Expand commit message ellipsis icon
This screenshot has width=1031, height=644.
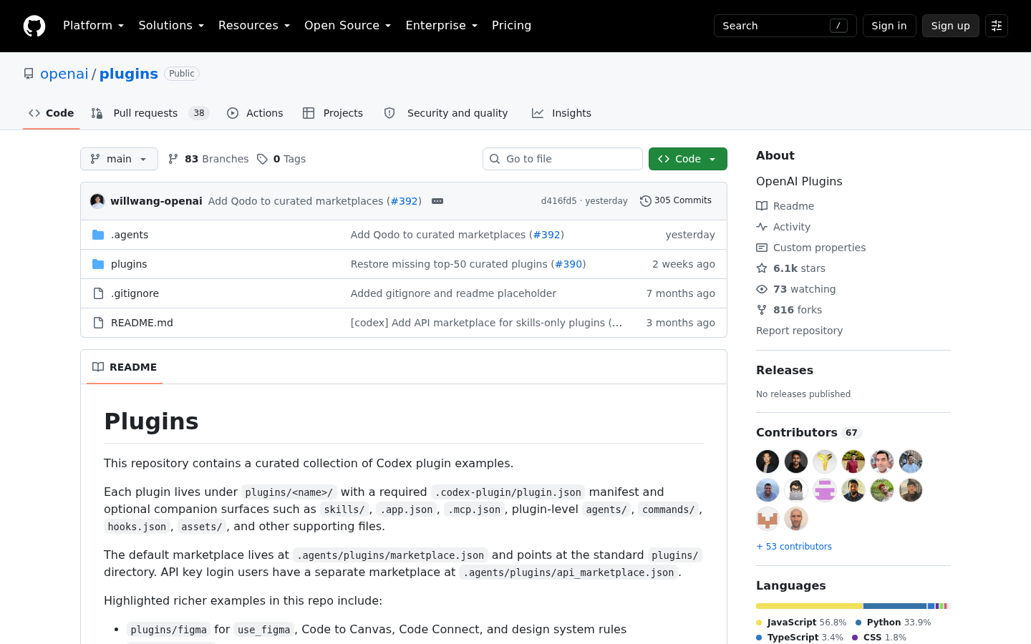[437, 201]
